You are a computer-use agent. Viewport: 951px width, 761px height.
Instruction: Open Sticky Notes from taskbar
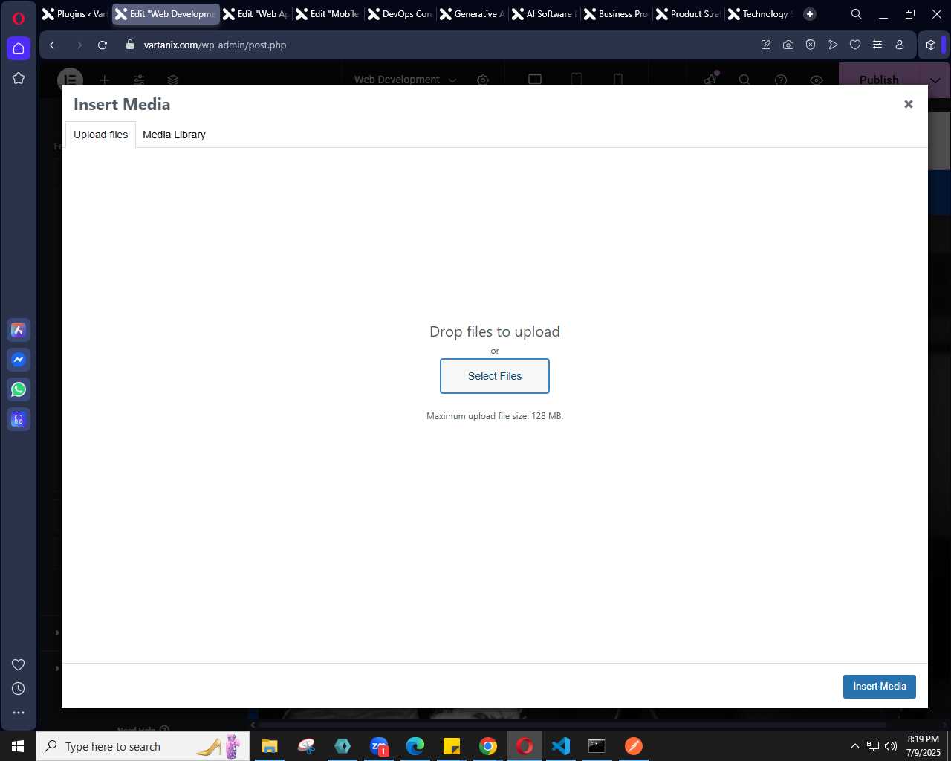452,746
